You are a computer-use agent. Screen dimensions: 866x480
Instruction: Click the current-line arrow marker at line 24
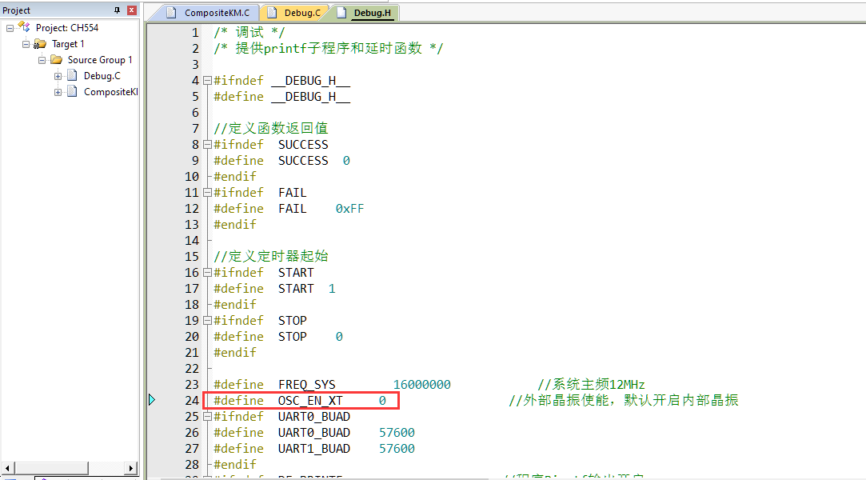(x=152, y=400)
